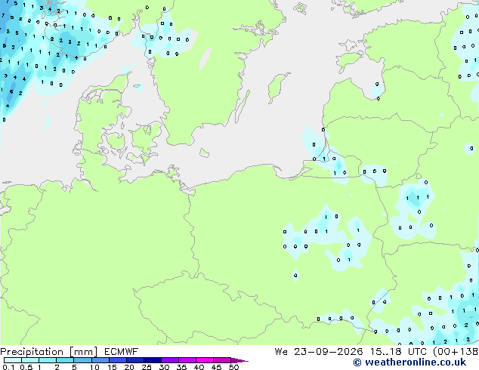Screen dimensions: 479x370
Task: Pick the dark navy swatch above 25
Action: point(153,360)
